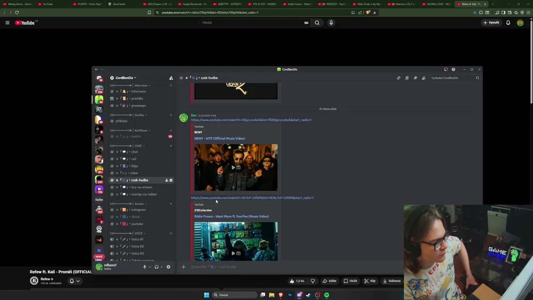Screen dimensions: 533x300
Task: Click YouTube Sdílet share button
Action: click(329, 281)
